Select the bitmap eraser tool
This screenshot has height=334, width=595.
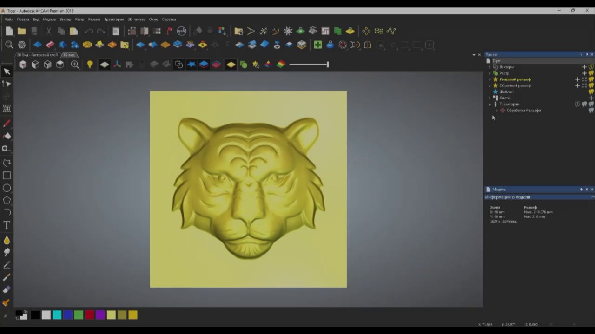7,289
